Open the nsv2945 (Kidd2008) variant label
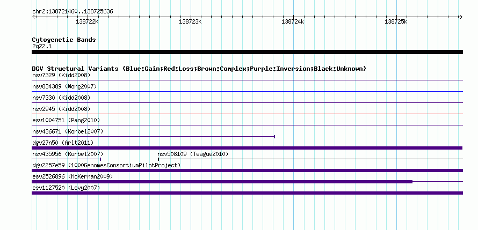 61,109
